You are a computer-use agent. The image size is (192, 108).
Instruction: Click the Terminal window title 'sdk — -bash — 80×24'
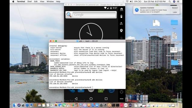click(x=88, y=41)
